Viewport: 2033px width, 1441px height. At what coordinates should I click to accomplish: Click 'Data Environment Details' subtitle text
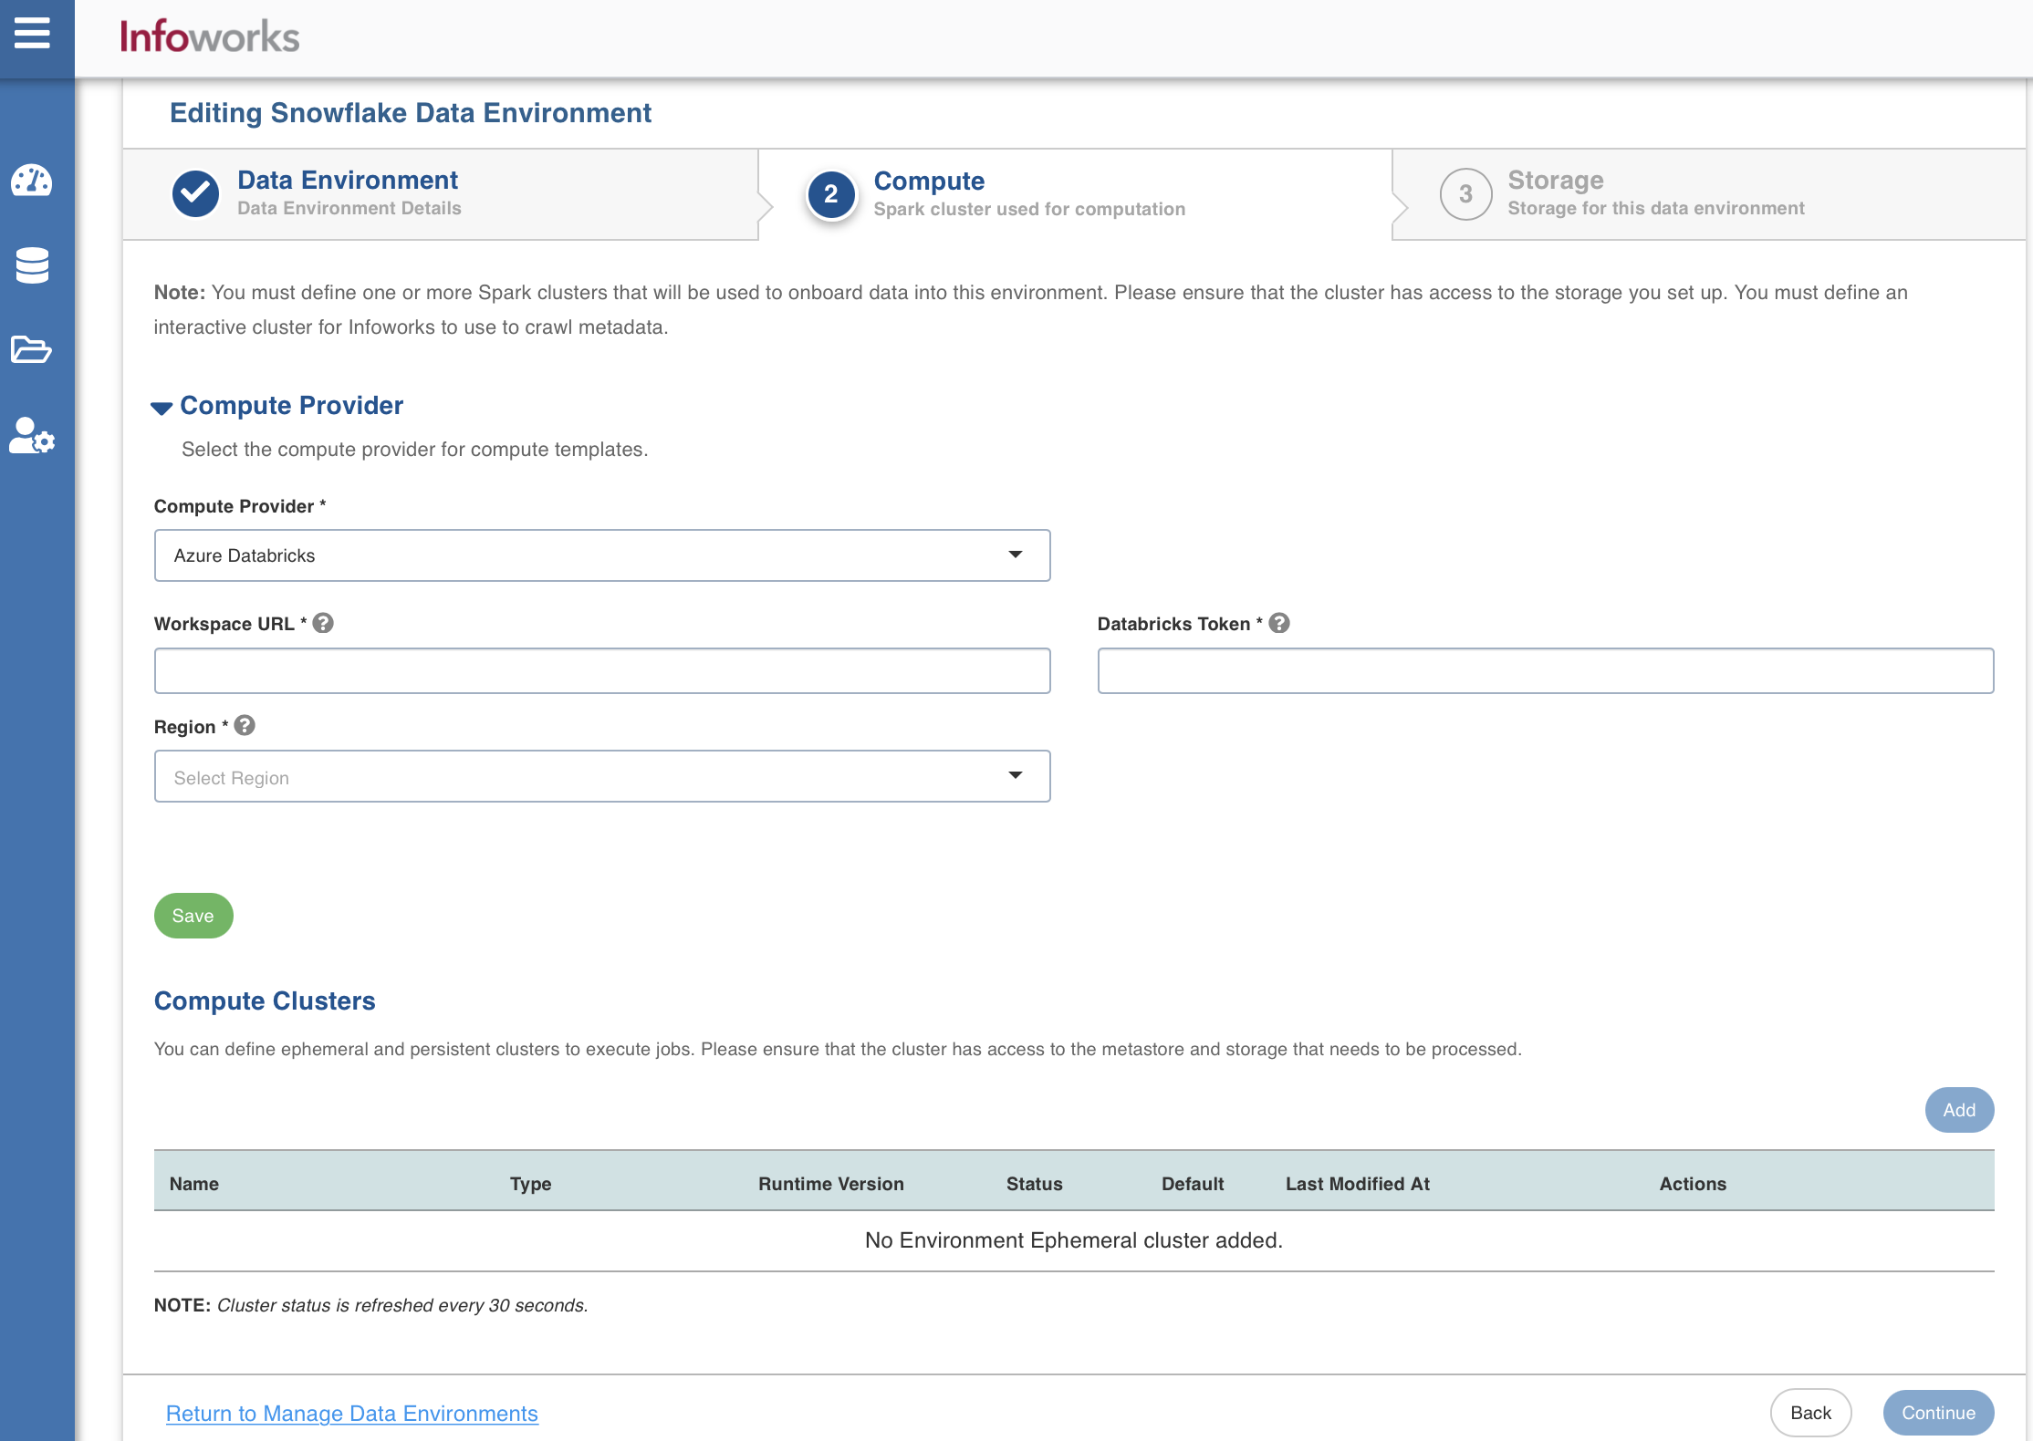tap(349, 208)
